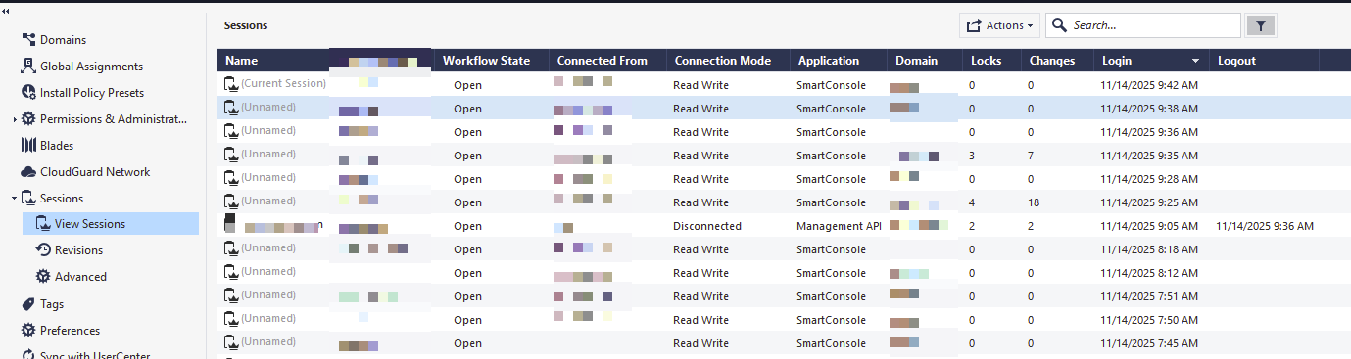
Task: Click login time 11/14/2025 9:05 AM
Action: click(x=1150, y=226)
